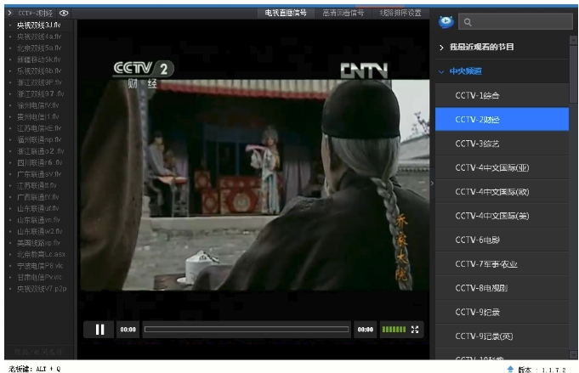Switch to 电视直播信号 tab

[286, 13]
